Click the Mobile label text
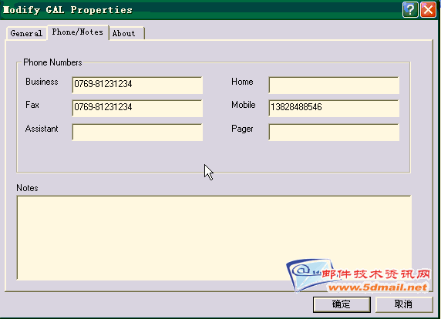Viewport: 441px width, 319px height. tap(244, 105)
